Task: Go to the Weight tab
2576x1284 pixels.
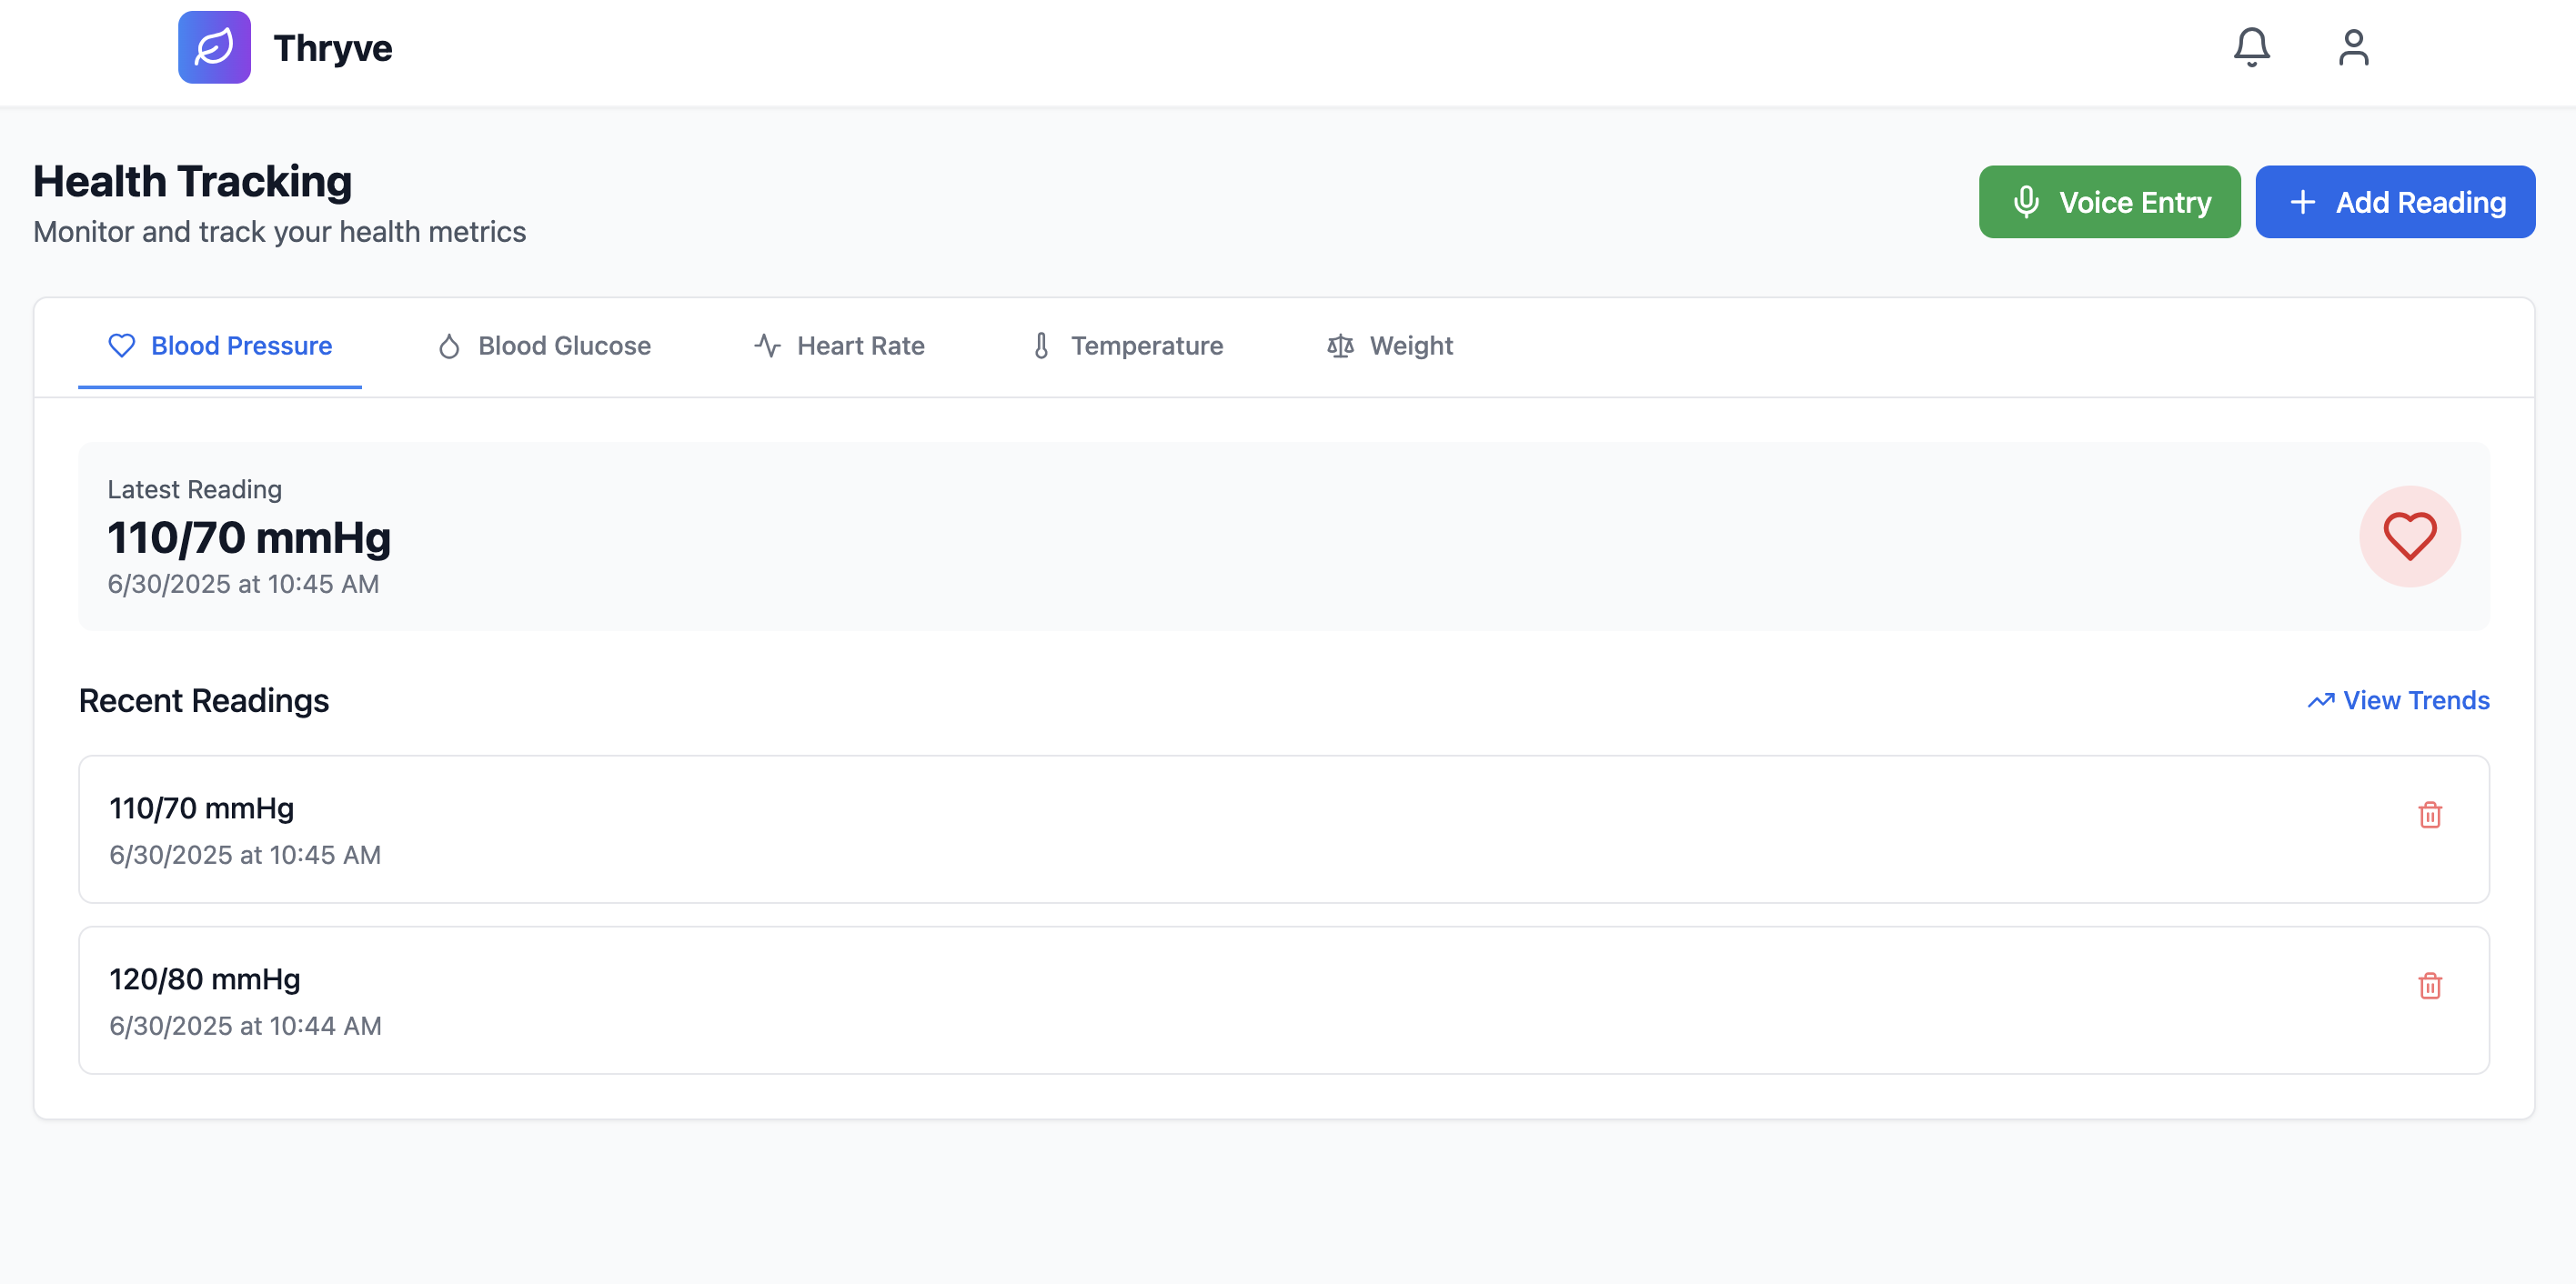Action: (x=1390, y=346)
